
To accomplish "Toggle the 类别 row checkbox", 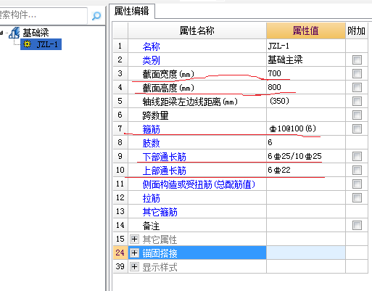I will [357, 60].
